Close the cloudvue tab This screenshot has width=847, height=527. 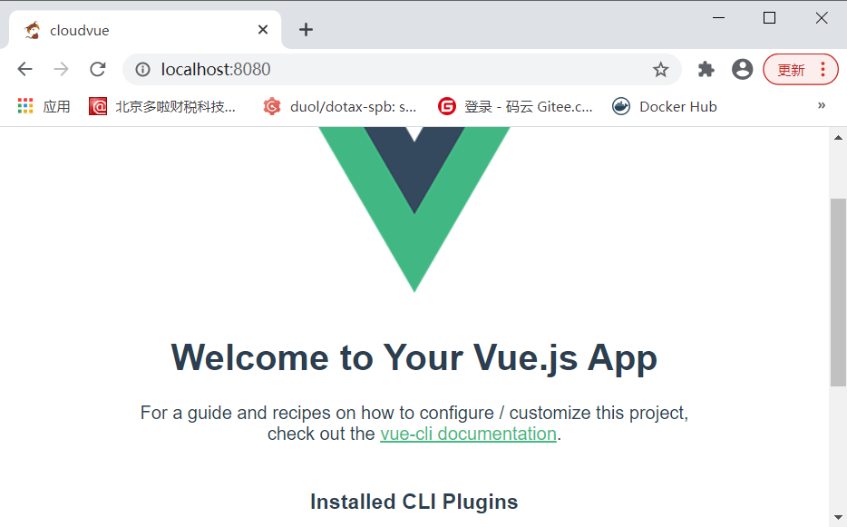pyautogui.click(x=263, y=30)
